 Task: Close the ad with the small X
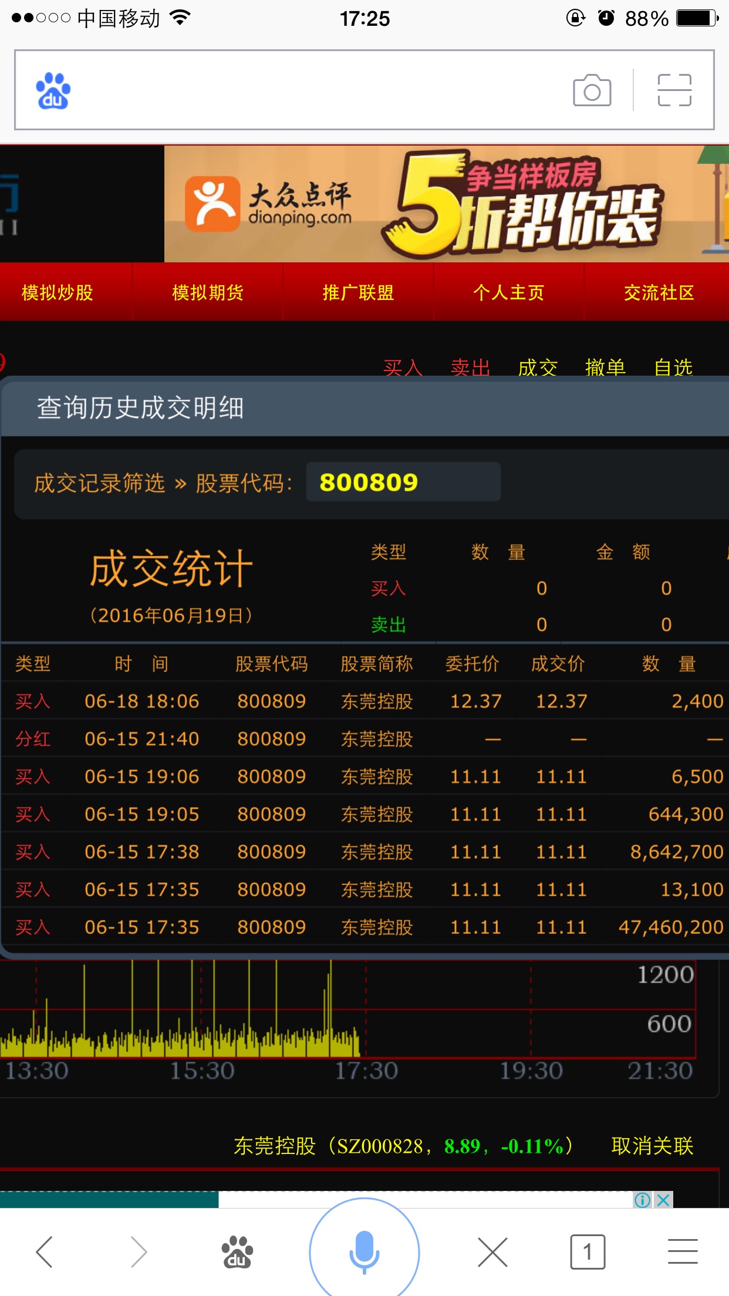click(x=663, y=1200)
